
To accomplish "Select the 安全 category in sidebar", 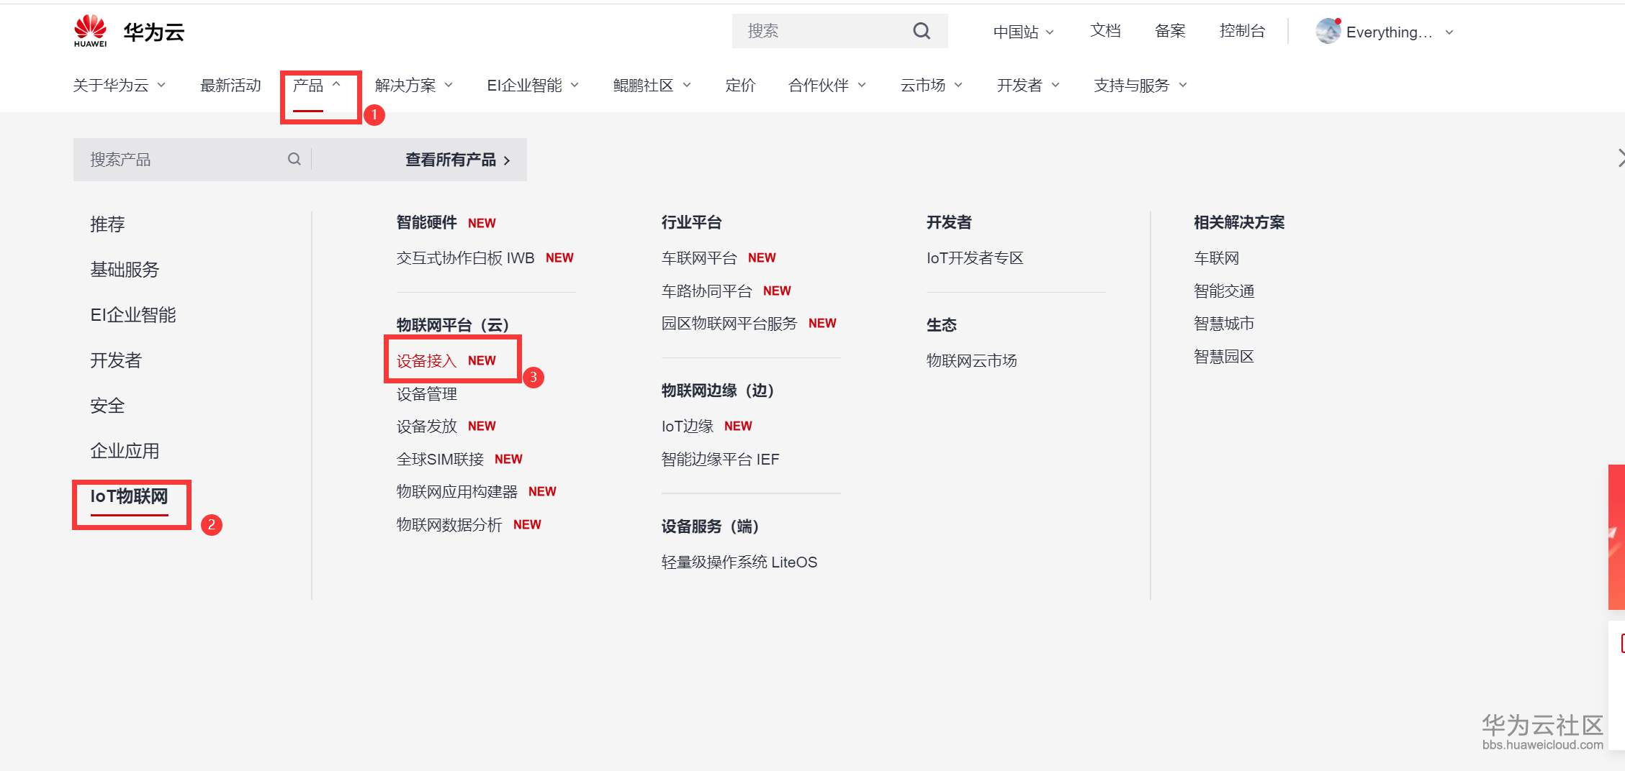I will (107, 406).
